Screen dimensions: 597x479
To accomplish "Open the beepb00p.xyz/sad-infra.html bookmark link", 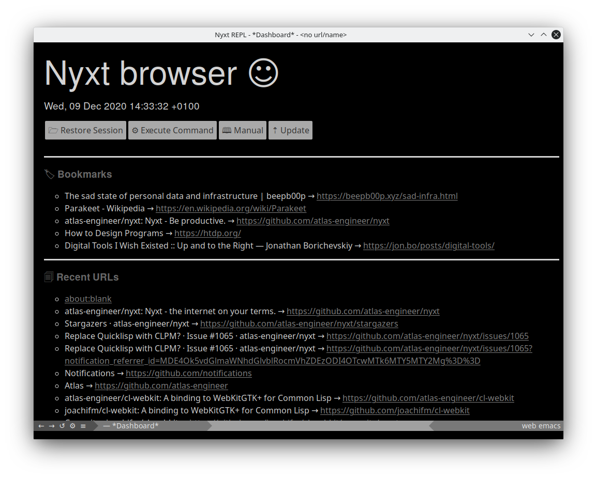I will [387, 196].
